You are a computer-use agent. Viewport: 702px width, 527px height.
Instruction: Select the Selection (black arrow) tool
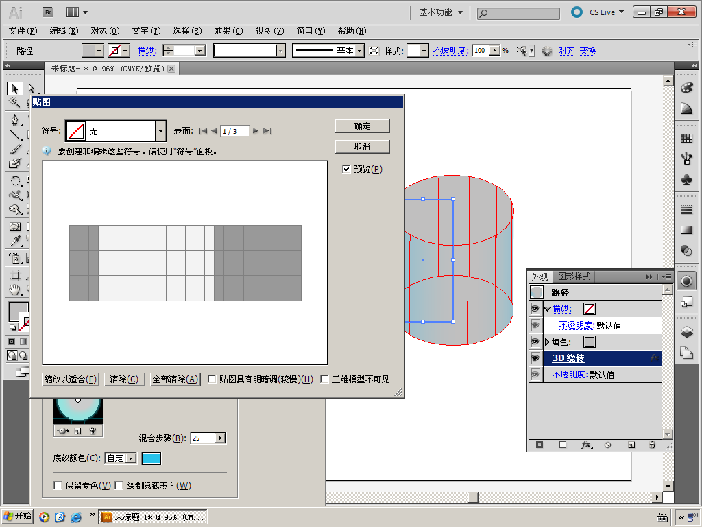tap(15, 89)
